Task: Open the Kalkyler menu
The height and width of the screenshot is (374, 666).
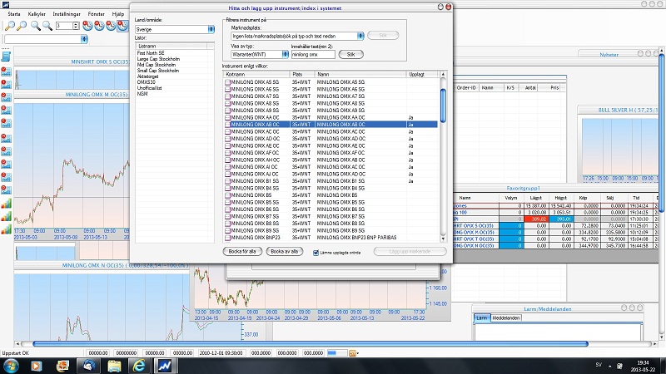Action: pyautogui.click(x=36, y=14)
